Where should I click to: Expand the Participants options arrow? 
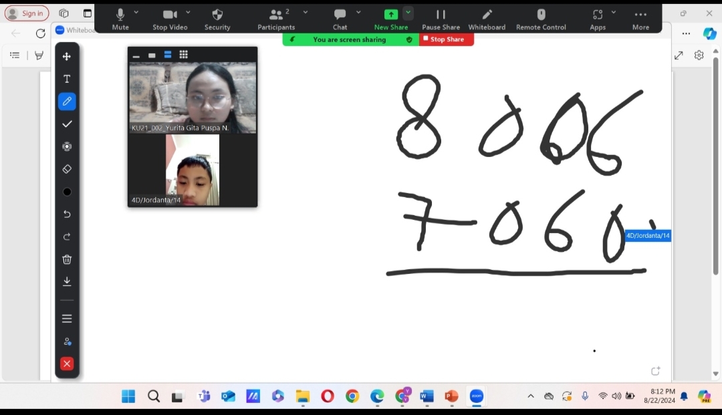(x=306, y=13)
